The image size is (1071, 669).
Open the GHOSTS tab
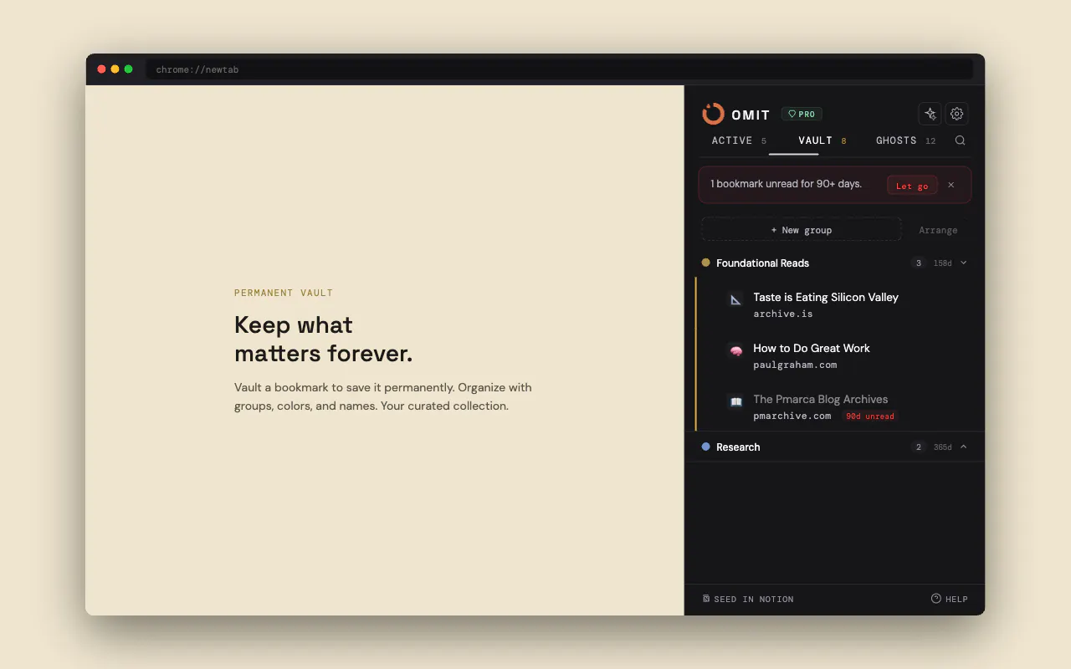point(905,140)
